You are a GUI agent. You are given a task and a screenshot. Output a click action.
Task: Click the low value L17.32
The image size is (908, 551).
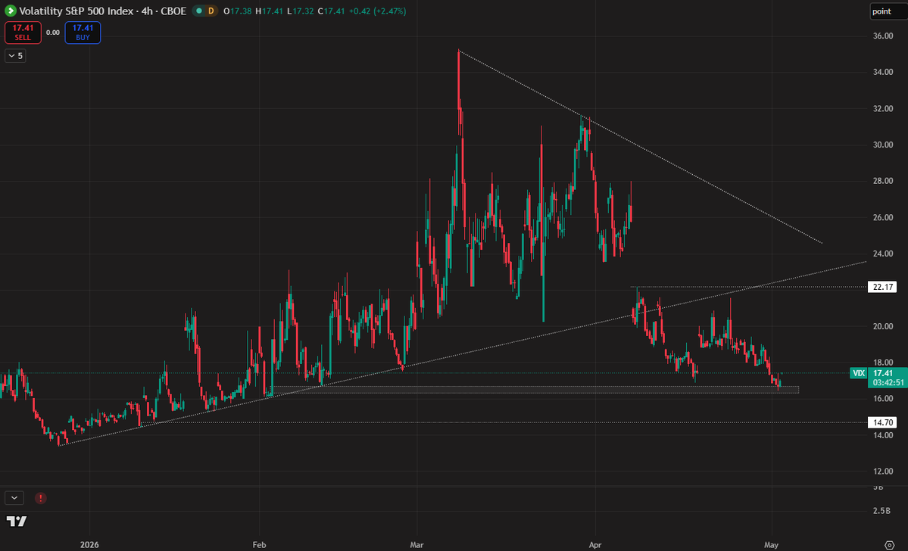click(301, 11)
